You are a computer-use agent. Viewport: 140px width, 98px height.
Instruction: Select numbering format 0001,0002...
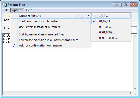point(111,32)
